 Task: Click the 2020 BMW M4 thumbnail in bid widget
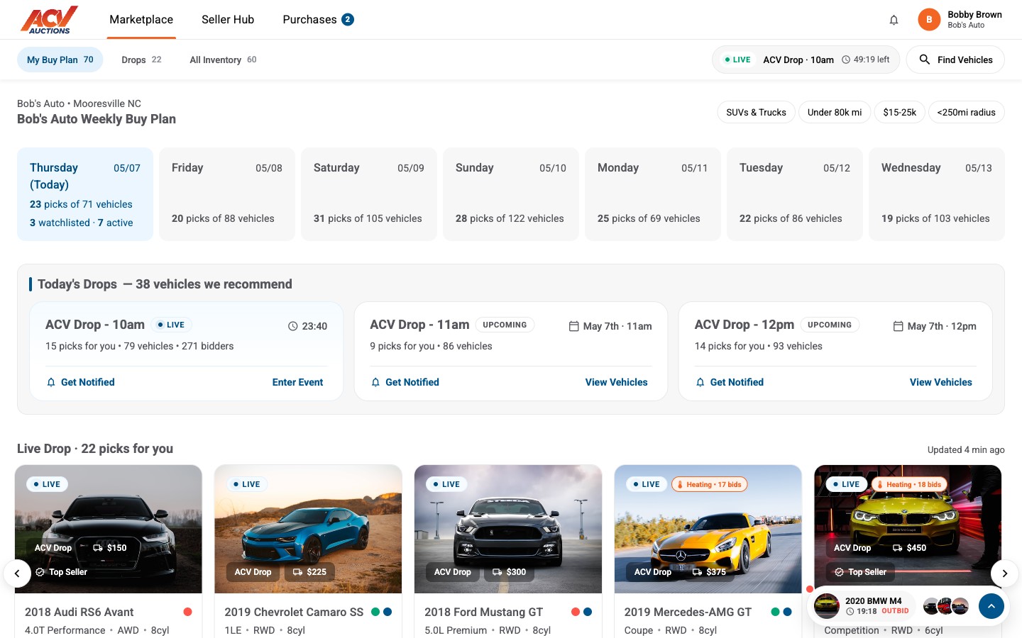pyautogui.click(x=827, y=606)
